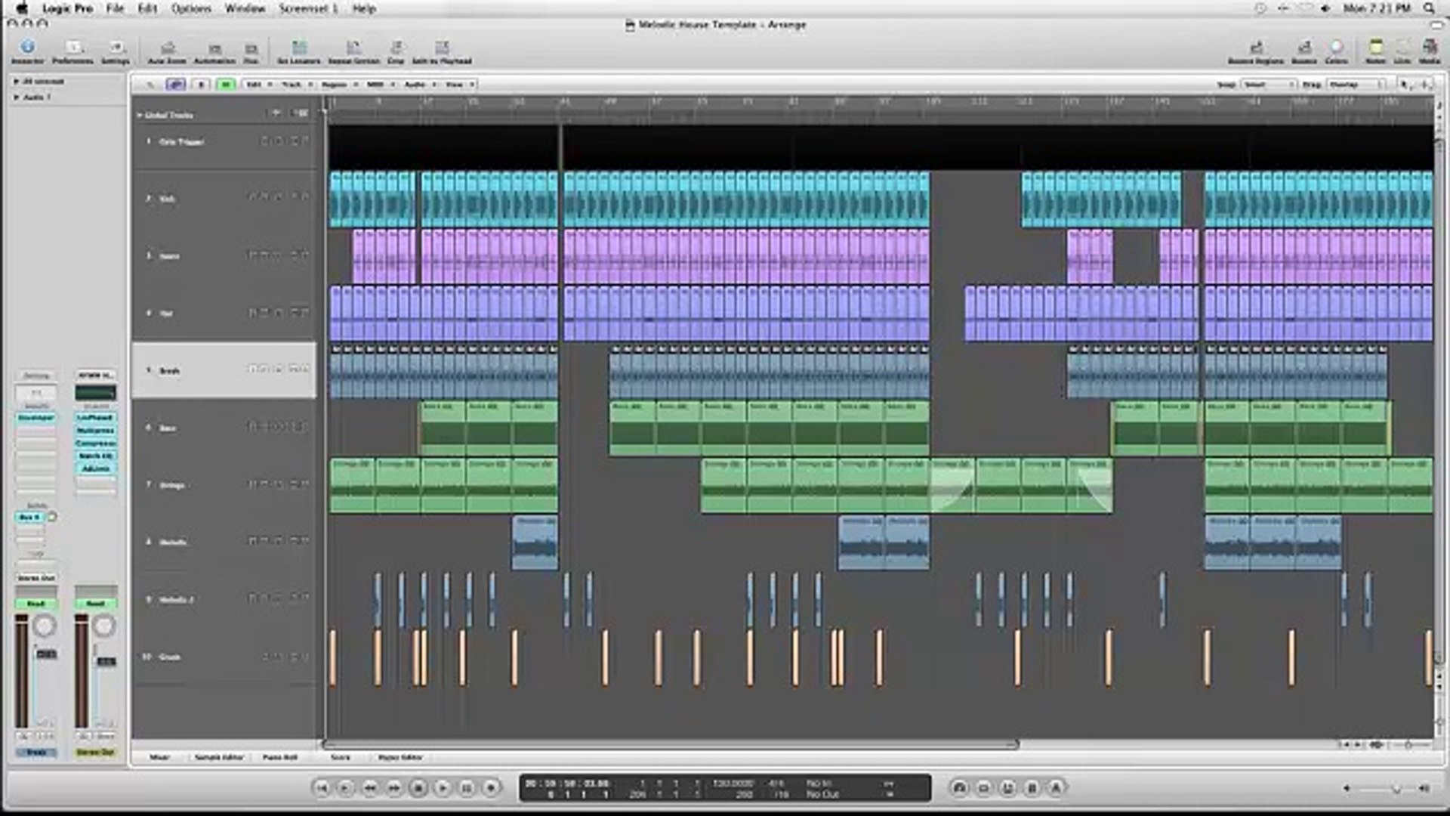Expand the first disclosure triangle in the Inspector
This screenshot has height=816, width=1450.
[x=17, y=81]
